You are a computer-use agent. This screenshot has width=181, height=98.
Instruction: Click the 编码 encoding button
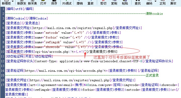[x=149, y=2]
